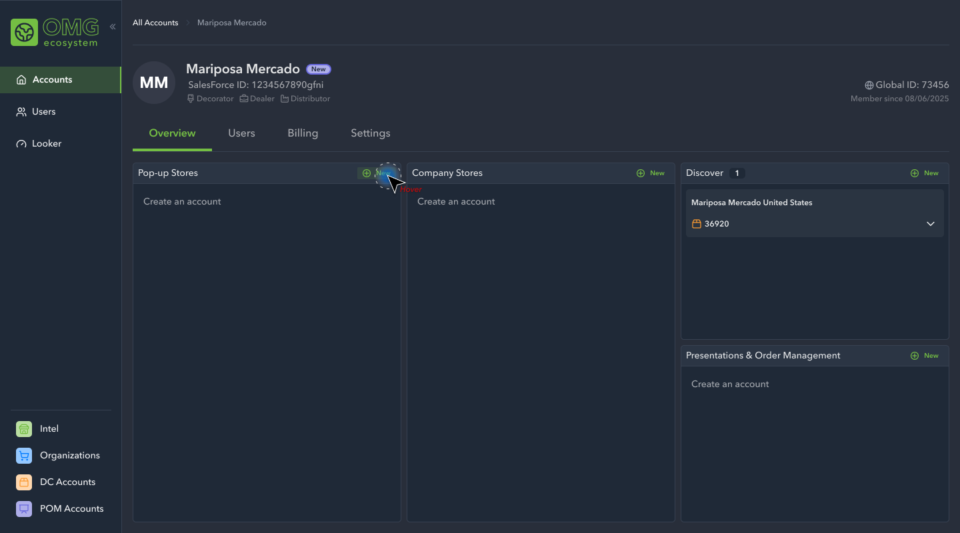Click the New badge beside account name

tap(319, 69)
